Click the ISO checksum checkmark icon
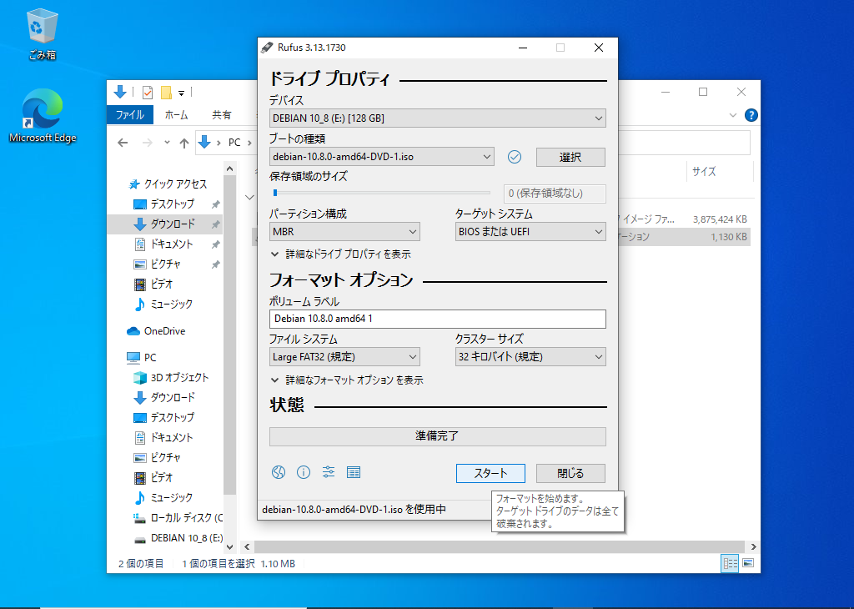Screen dimensions: 854x609 pos(515,157)
